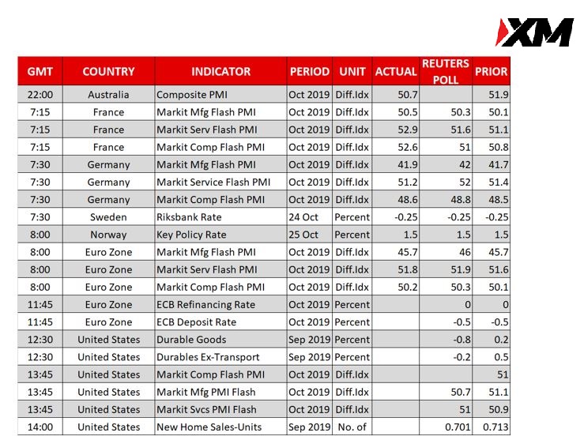
Task: Click the prior value 0.2
Action: click(x=491, y=340)
